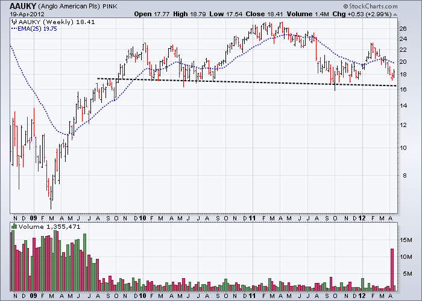
Task: Click the PINK exchange label
Action: coord(110,7)
